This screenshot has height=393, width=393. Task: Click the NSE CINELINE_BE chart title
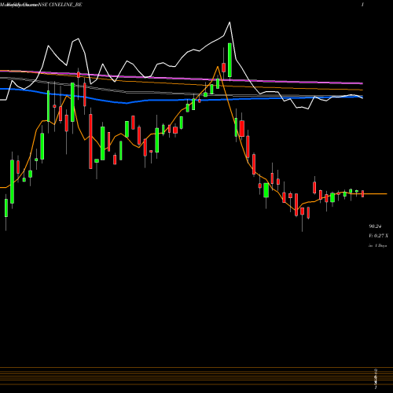point(61,5)
